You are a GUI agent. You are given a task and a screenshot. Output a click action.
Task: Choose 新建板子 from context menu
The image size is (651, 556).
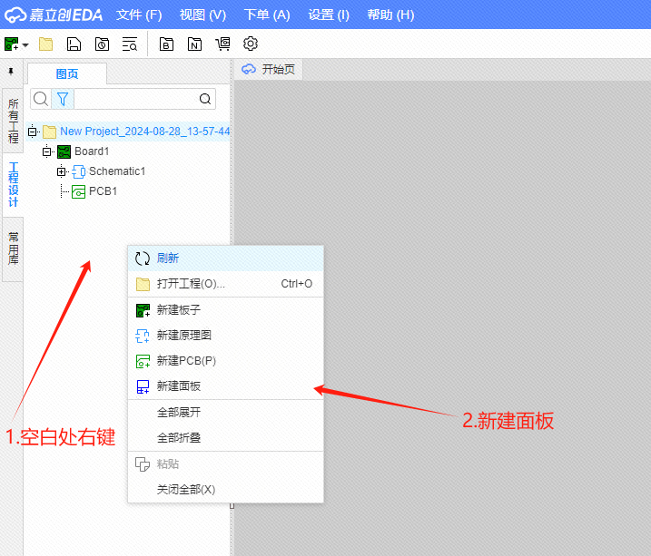[225, 309]
